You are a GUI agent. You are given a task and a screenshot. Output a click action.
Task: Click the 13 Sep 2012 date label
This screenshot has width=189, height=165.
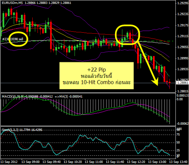tap(9, 162)
